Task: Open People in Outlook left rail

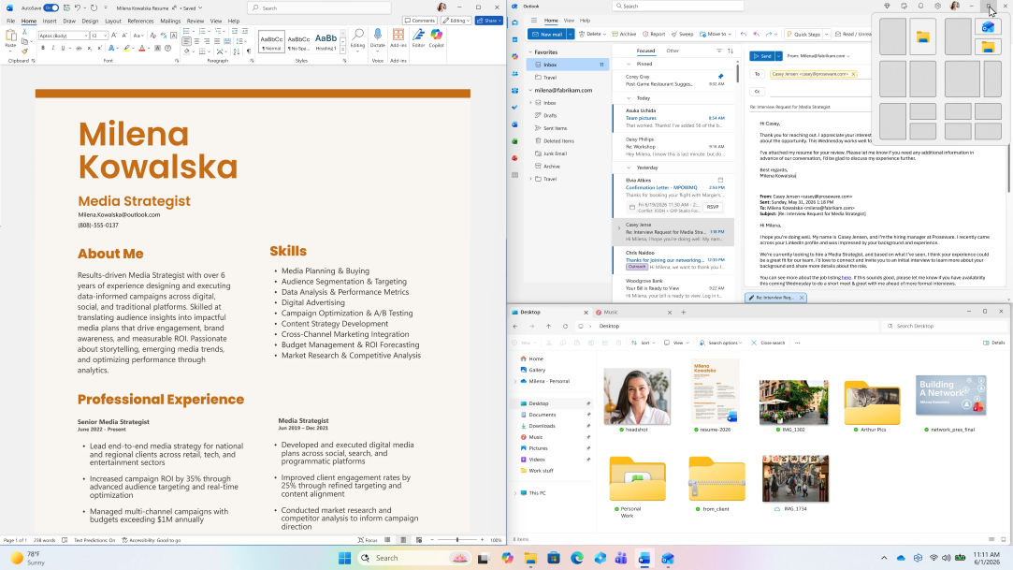Action: coord(514,74)
